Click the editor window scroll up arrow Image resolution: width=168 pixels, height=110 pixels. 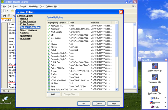point(135,25)
